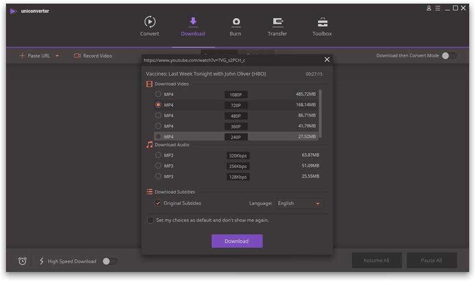Choose MP3 320Kbps audio option

click(x=158, y=155)
